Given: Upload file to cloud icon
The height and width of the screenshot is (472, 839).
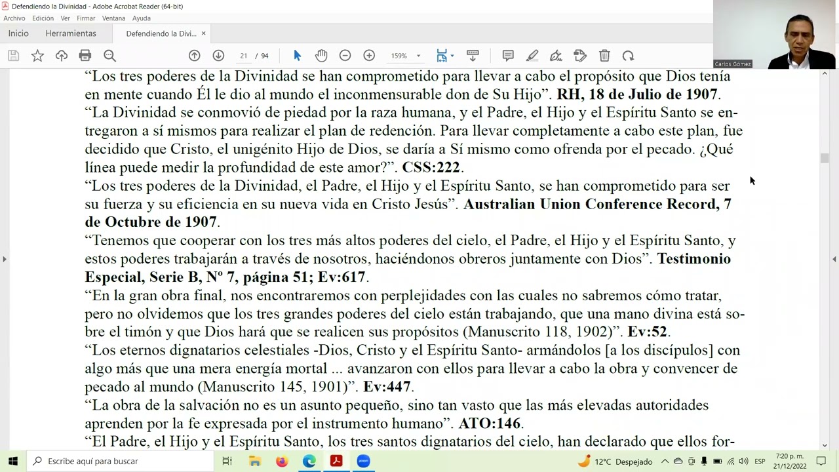Looking at the screenshot, I should pos(62,56).
